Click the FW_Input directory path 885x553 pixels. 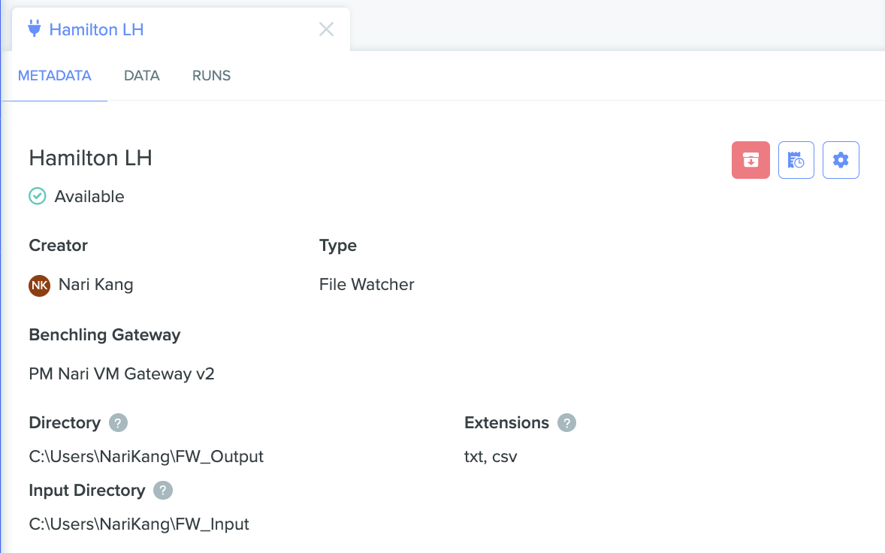pyautogui.click(x=139, y=524)
